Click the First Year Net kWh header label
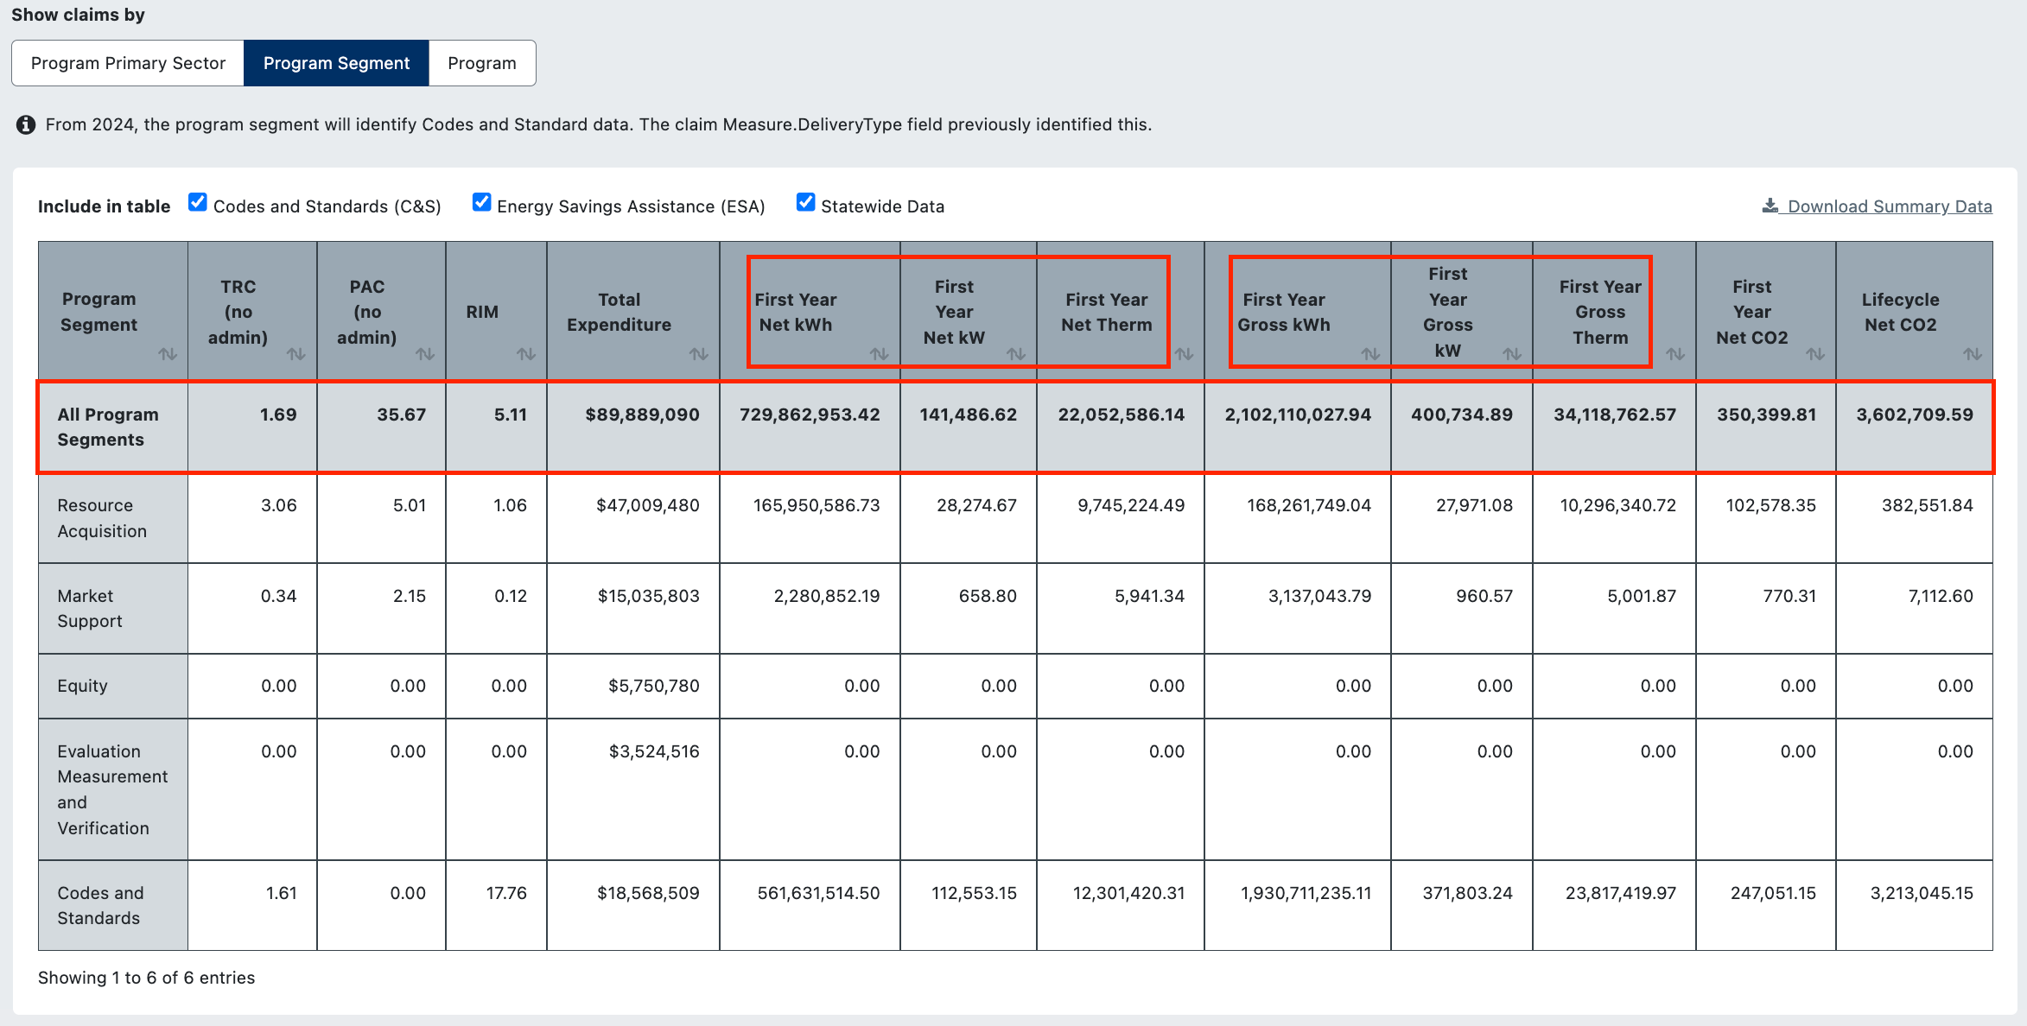2027x1026 pixels. tap(796, 312)
